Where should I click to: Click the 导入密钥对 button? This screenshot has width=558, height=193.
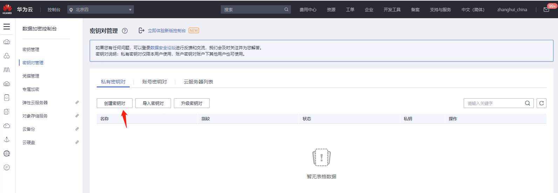tap(153, 103)
